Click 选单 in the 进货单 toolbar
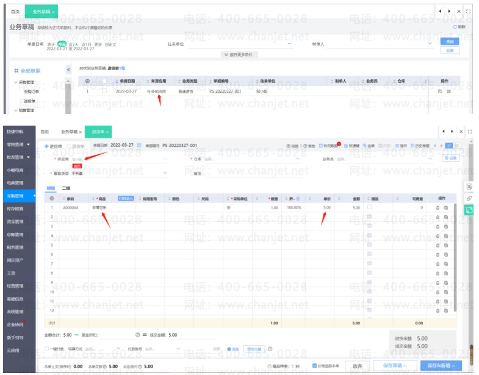 point(369,146)
